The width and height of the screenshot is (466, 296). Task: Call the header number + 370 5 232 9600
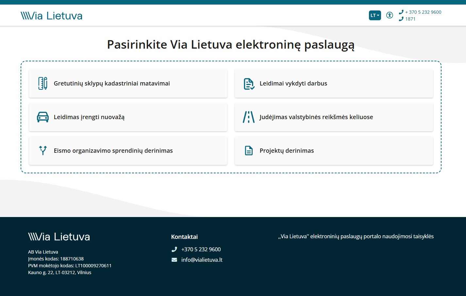click(x=423, y=12)
